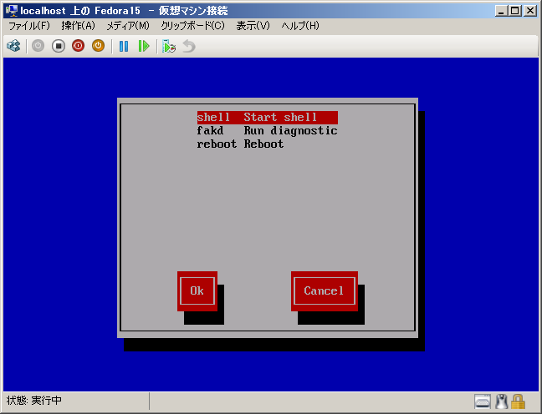Open the 操作(A) menu
Viewport: 542px width, 414px height.
pos(78,26)
